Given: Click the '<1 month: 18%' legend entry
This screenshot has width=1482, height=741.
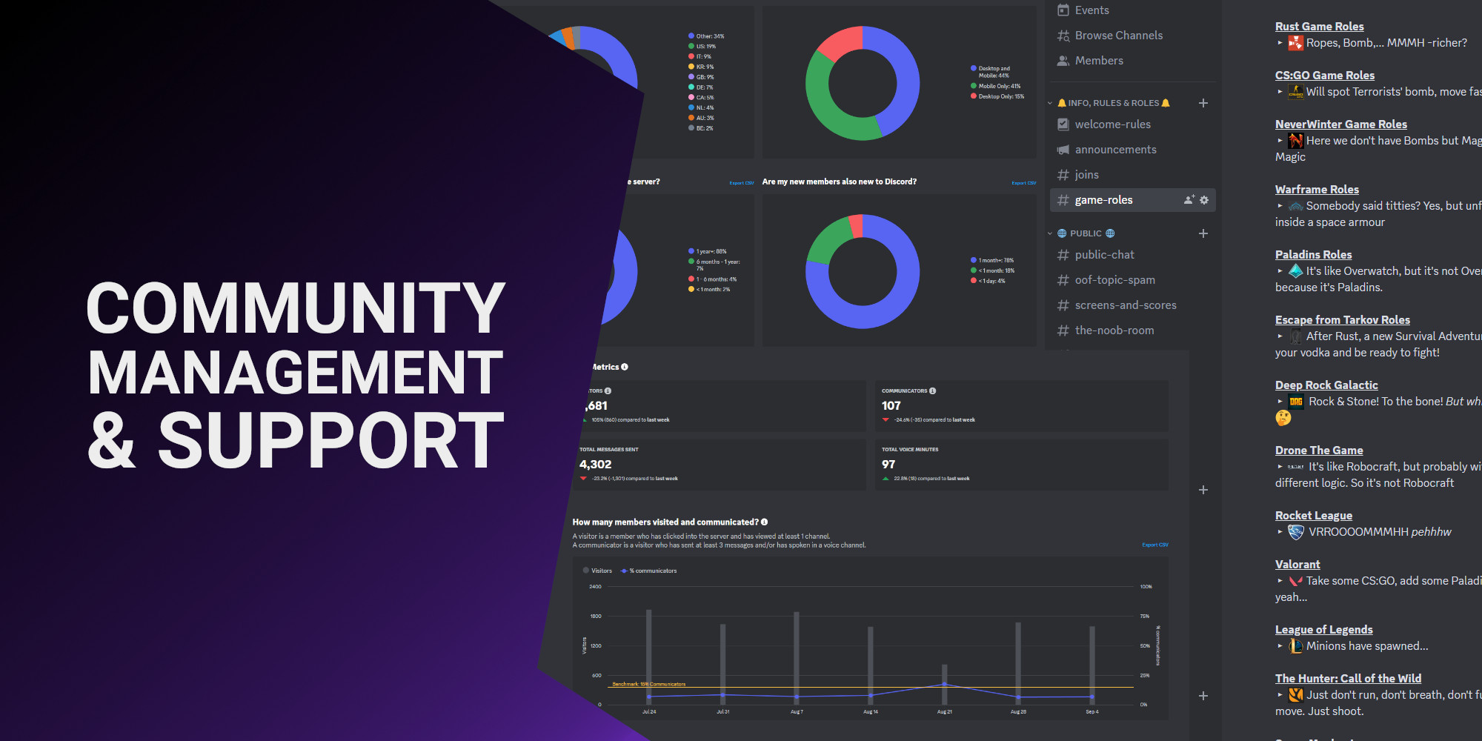Looking at the screenshot, I should [992, 270].
